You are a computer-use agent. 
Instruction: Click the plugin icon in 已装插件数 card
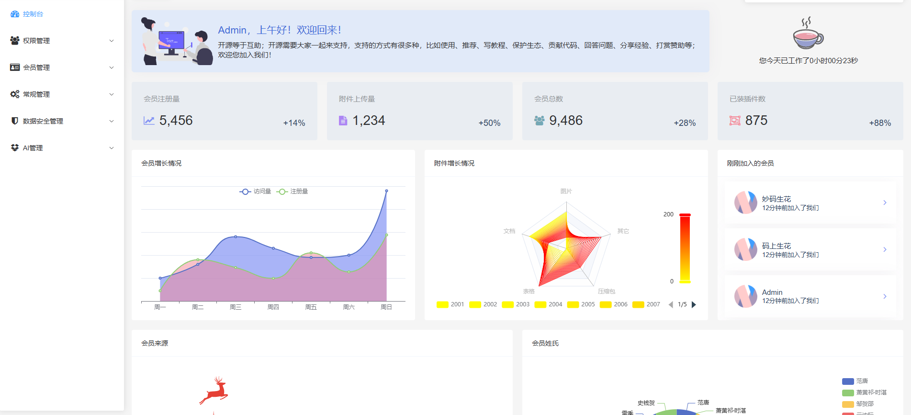pyautogui.click(x=735, y=121)
